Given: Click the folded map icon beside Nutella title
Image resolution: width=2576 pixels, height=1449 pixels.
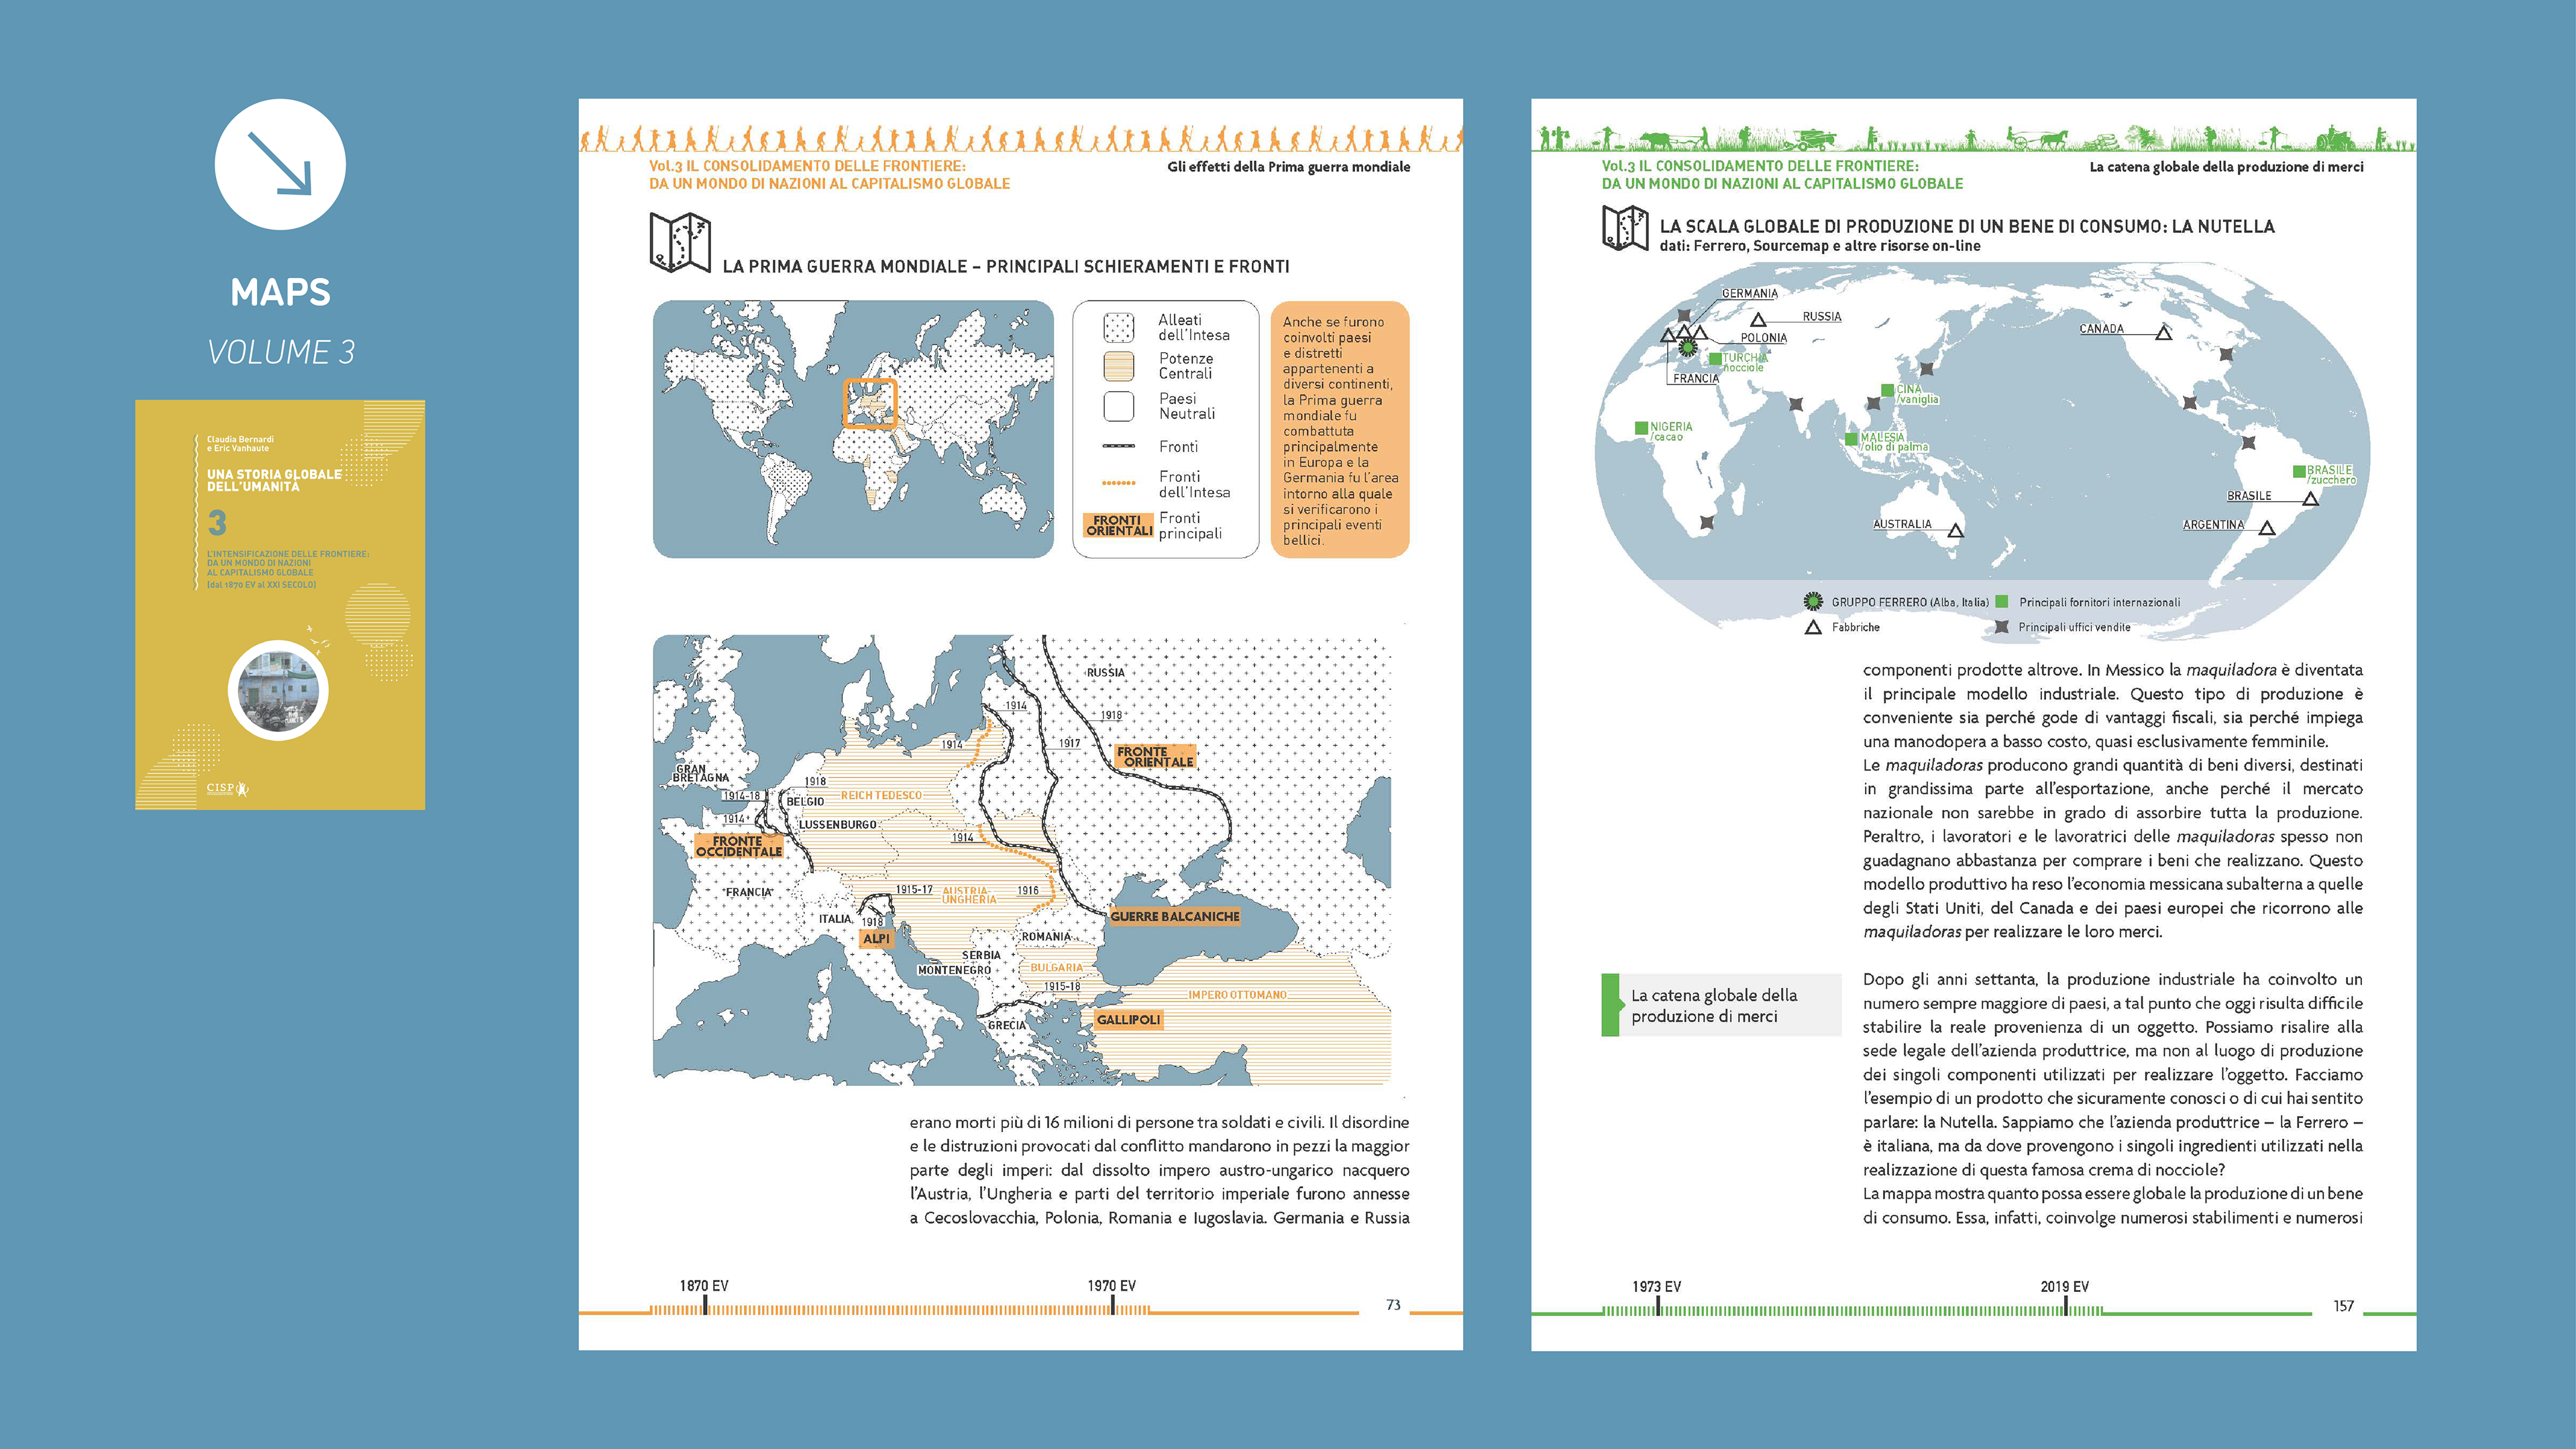Looking at the screenshot, I should tap(1625, 227).
